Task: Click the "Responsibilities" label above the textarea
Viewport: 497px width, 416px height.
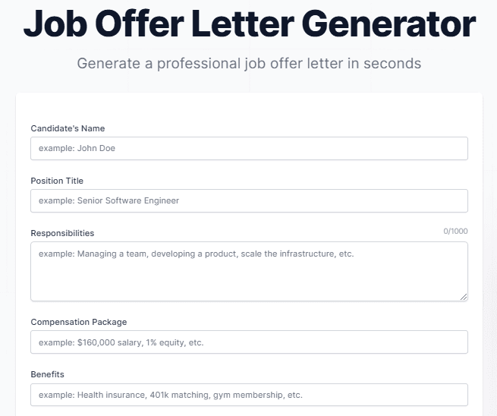Action: pos(62,233)
